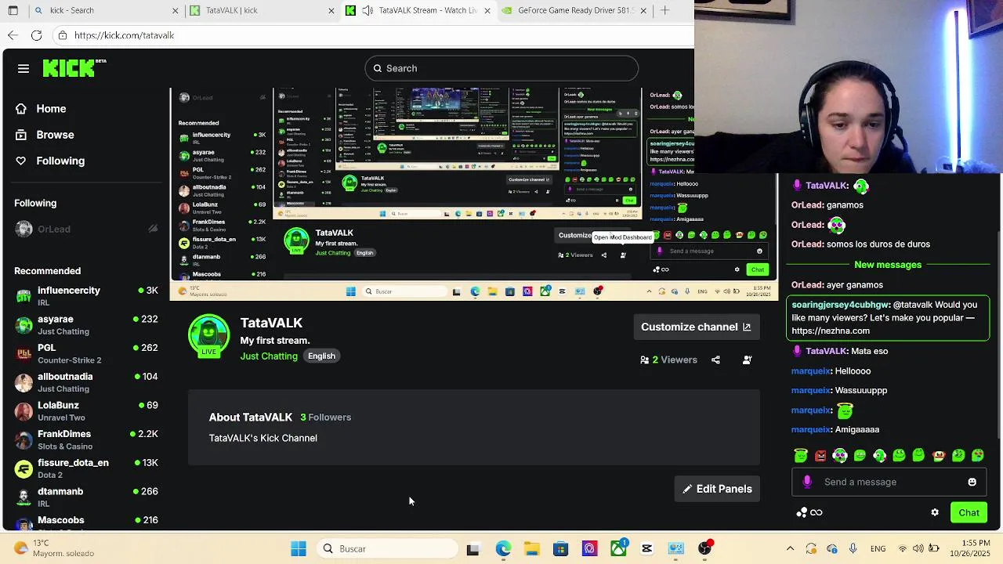Click Edit Panels button

tap(717, 489)
